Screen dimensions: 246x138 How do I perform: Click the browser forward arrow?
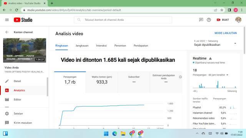pos(10,10)
